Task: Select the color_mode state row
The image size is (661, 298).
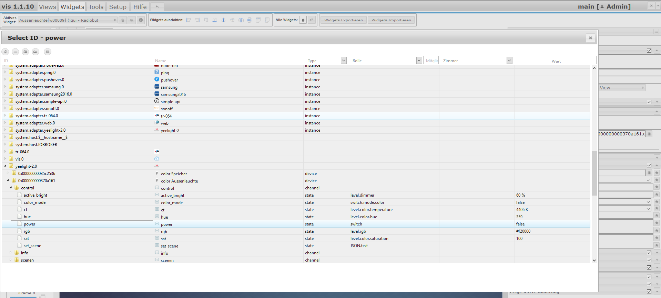Action: (x=296, y=202)
